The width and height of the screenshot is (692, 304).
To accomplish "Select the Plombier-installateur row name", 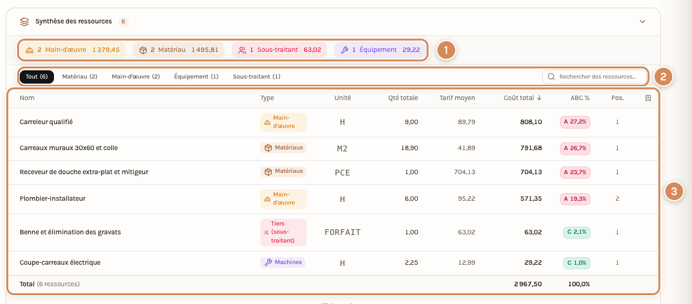I will [x=53, y=199].
